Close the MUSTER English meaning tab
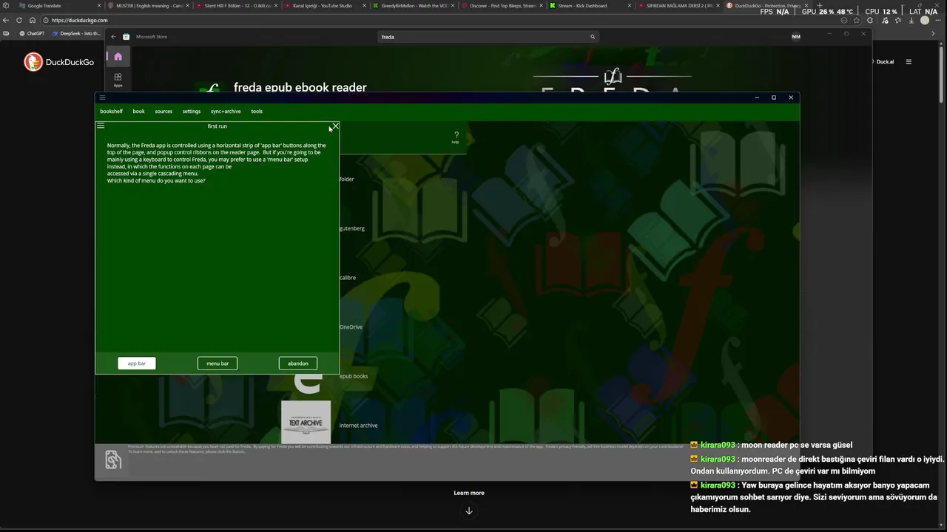Screen dimensions: 947x532 click(x=187, y=5)
